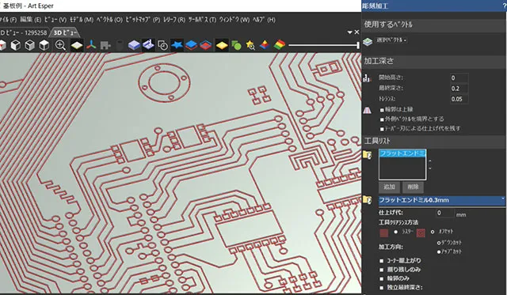The image size is (507, 295).
Task: Click the rainbow layered relief icon
Action: coord(280,45)
